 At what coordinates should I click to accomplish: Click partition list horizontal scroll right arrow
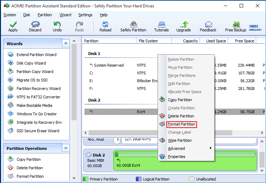point(262,133)
